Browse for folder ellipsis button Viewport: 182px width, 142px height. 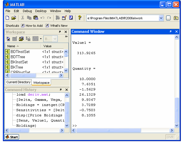tap(168, 18)
